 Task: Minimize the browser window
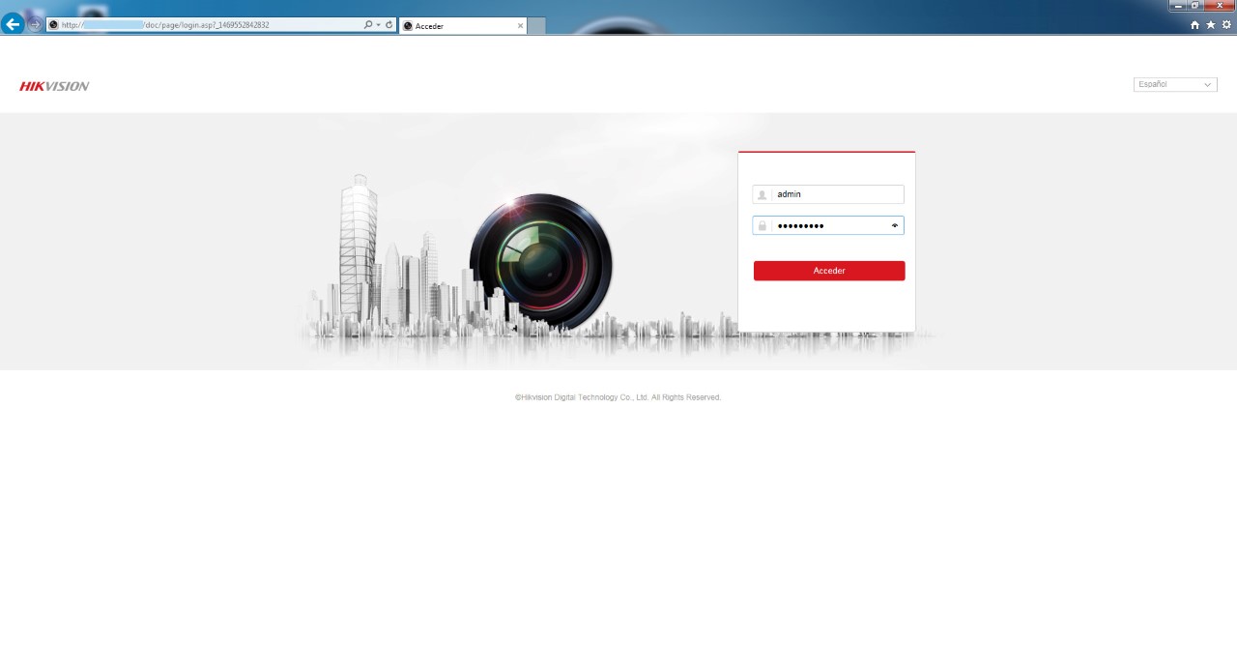[x=1179, y=6]
